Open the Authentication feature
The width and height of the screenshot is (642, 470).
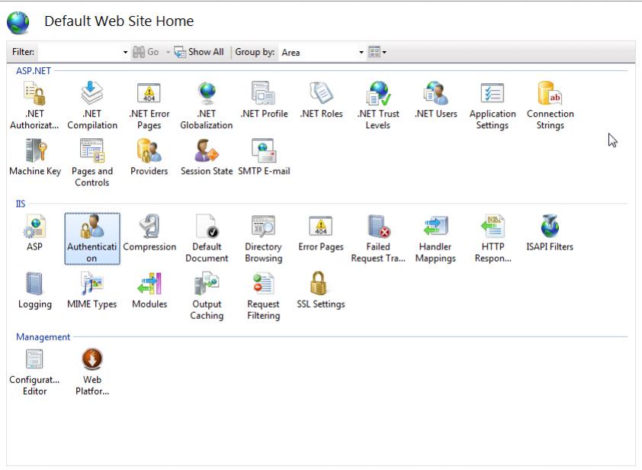(x=92, y=239)
